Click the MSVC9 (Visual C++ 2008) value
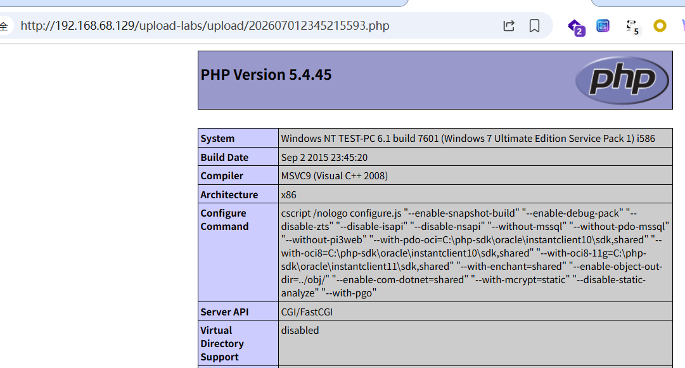 [334, 175]
